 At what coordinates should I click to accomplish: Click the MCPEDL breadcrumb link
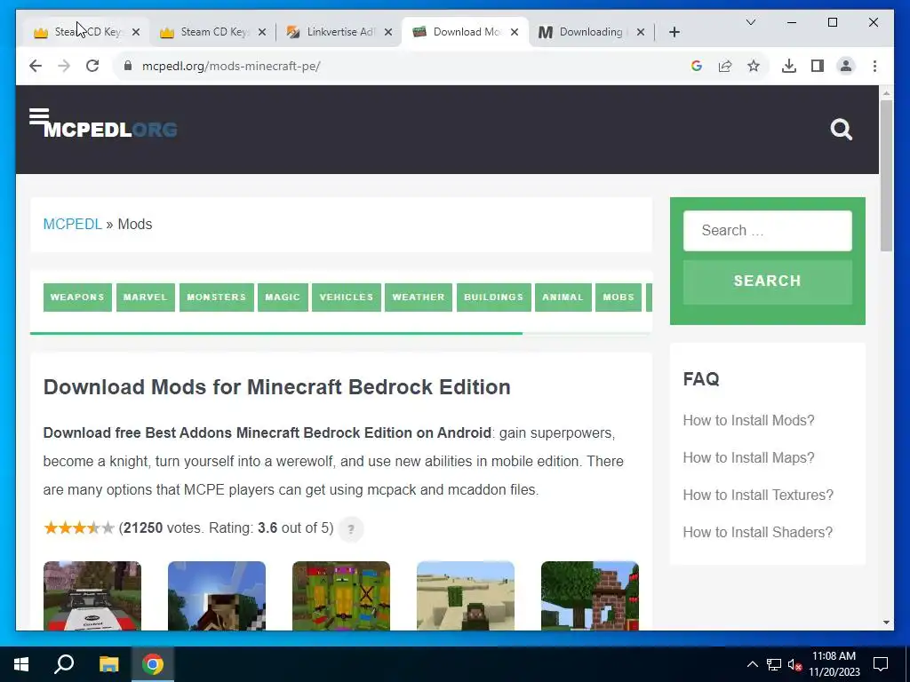coord(73,224)
